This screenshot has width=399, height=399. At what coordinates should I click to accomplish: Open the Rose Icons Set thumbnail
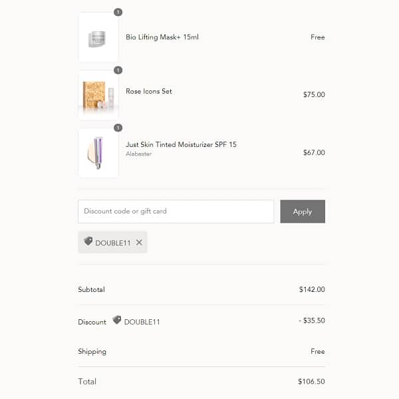pos(98,95)
